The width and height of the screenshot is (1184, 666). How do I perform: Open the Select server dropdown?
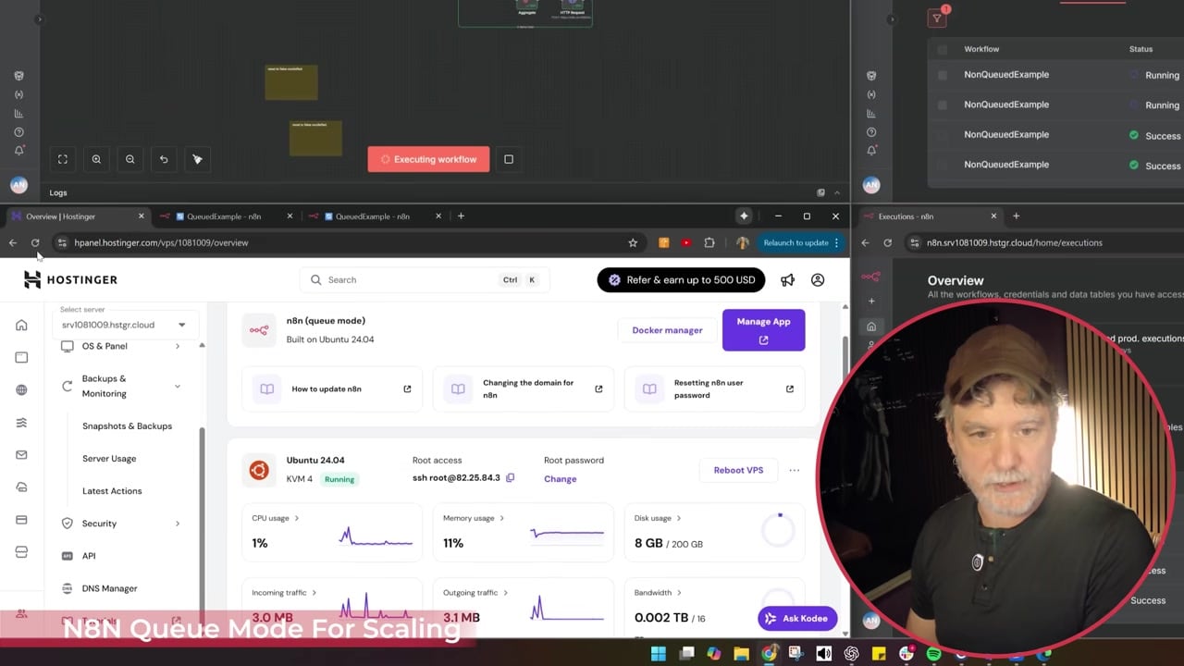pos(123,325)
